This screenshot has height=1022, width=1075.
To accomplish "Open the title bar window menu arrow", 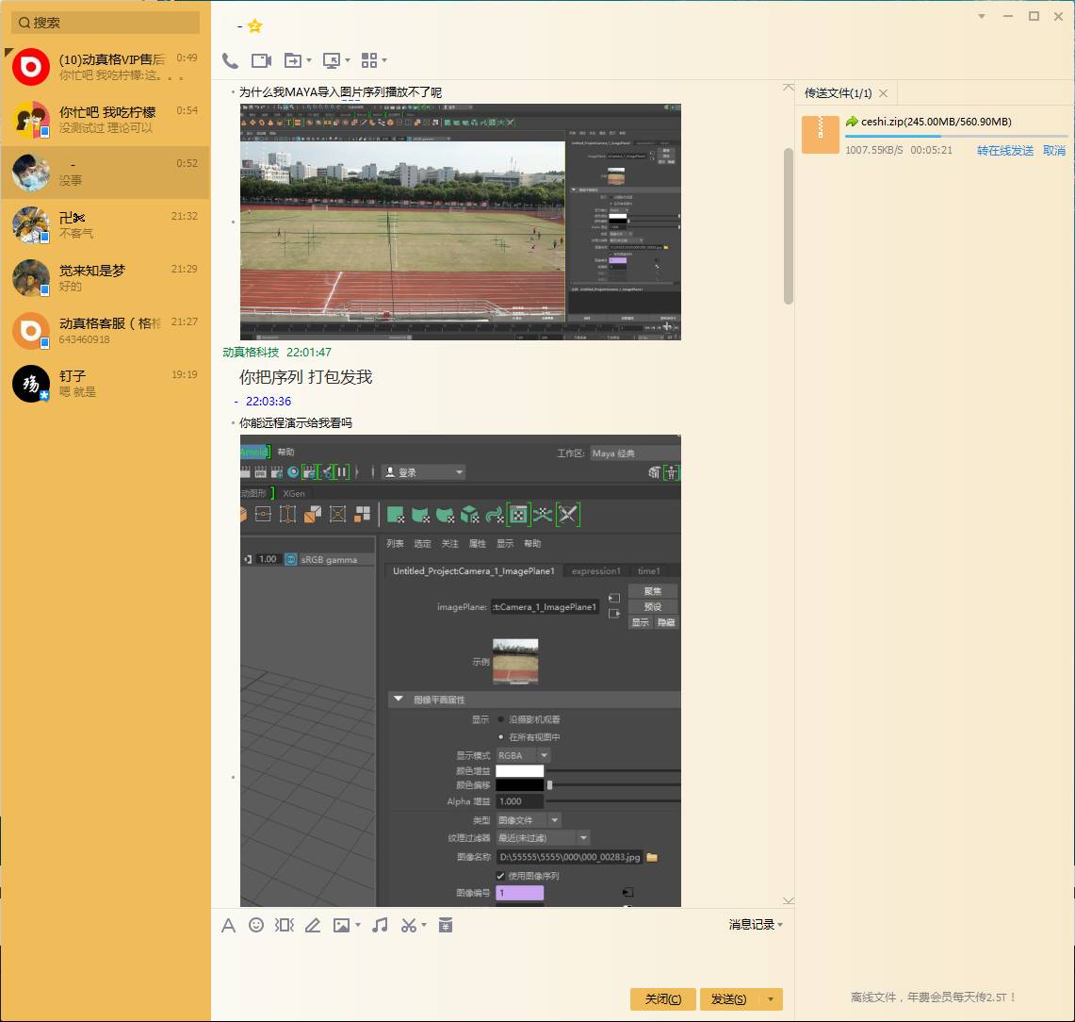I will coord(982,16).
